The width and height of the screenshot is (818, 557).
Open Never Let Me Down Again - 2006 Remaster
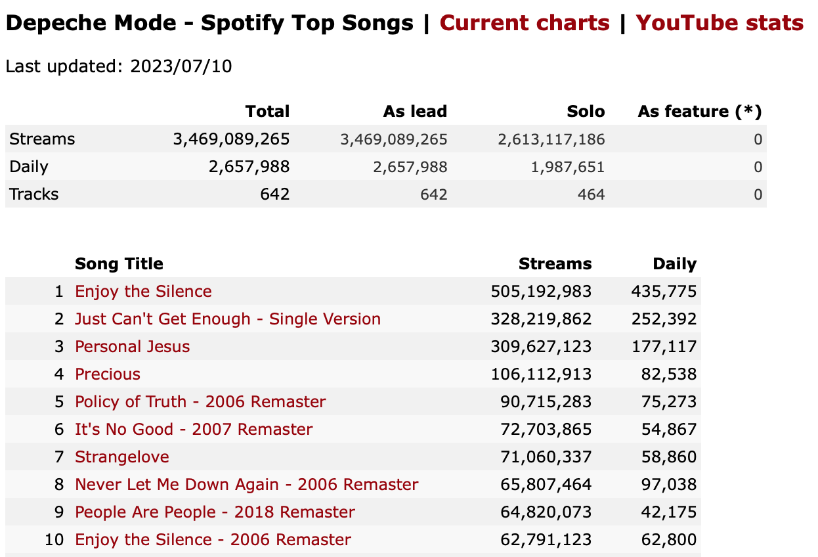(x=247, y=485)
